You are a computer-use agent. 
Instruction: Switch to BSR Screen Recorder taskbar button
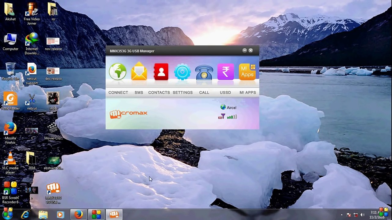coord(96,215)
